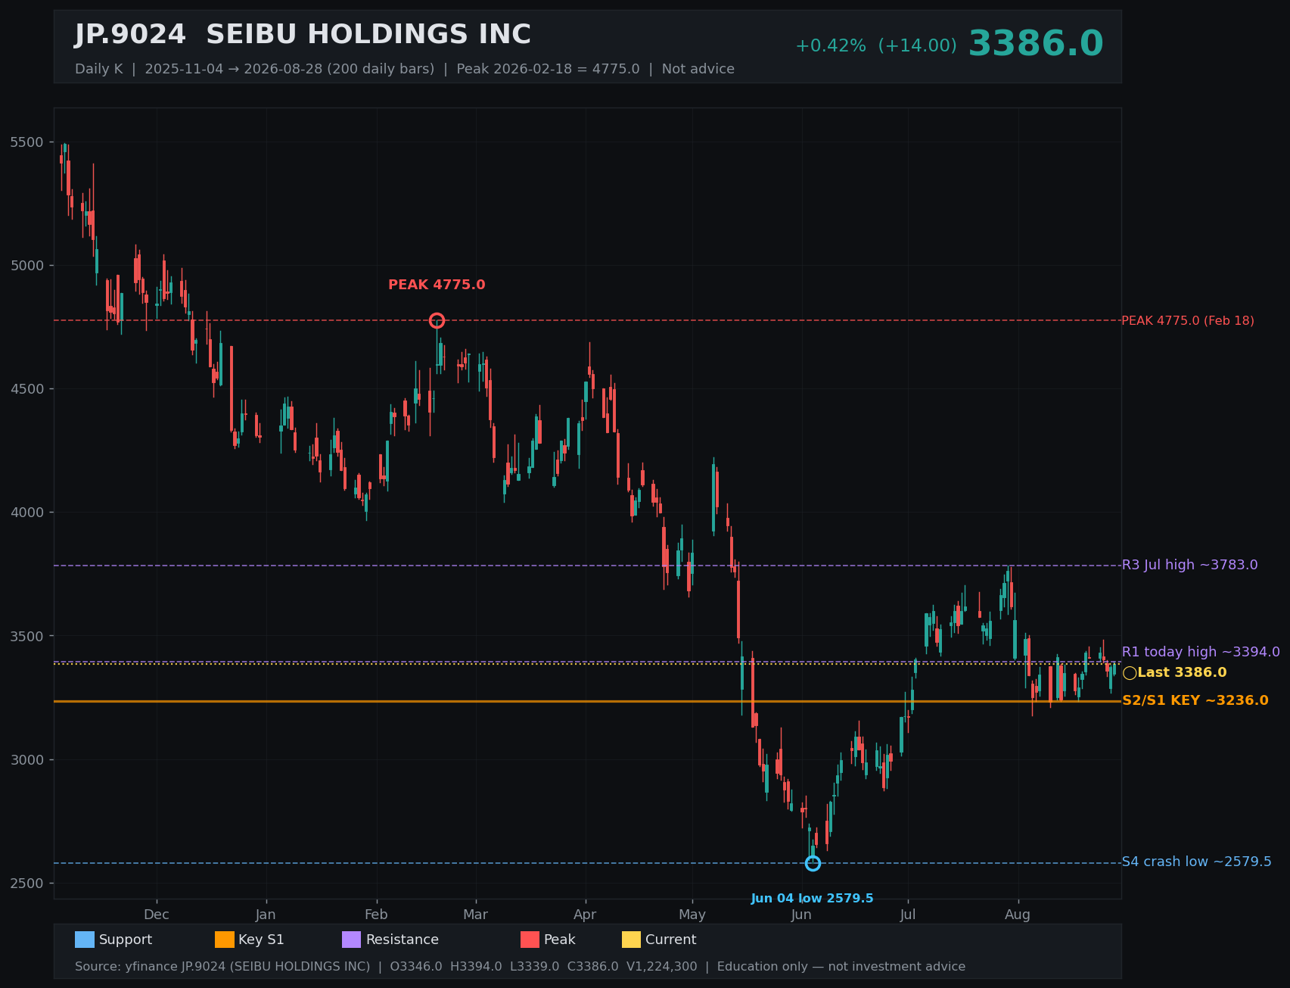The height and width of the screenshot is (988, 1290).
Task: Click the 'Current' legend label
Action: [x=671, y=940]
